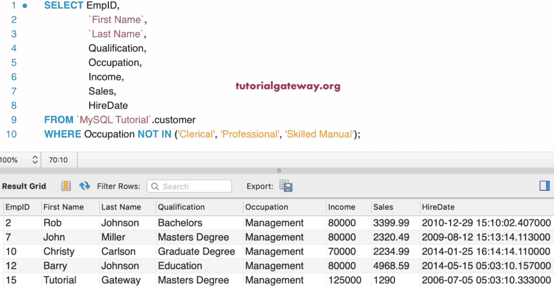Viewport: 554px width, 287px height.
Task: Click the breakpoint dot beside line 1
Action: tap(25, 6)
